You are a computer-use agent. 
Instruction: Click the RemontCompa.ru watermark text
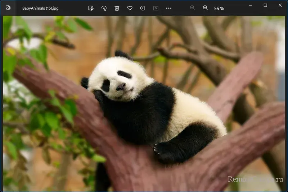(256, 179)
